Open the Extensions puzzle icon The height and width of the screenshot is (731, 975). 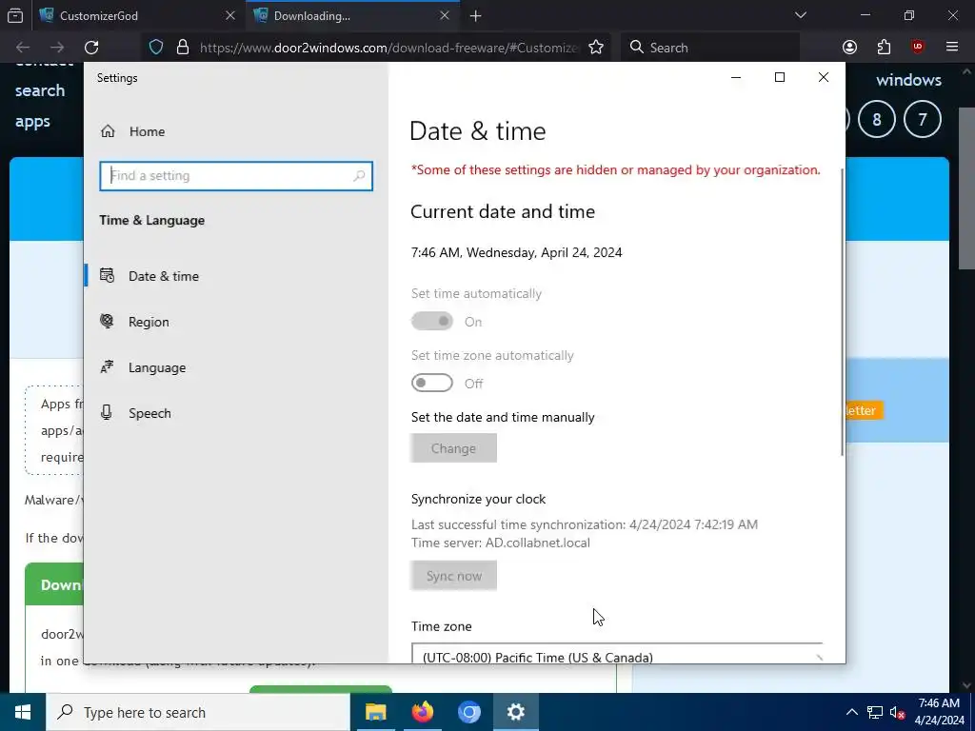tap(884, 48)
